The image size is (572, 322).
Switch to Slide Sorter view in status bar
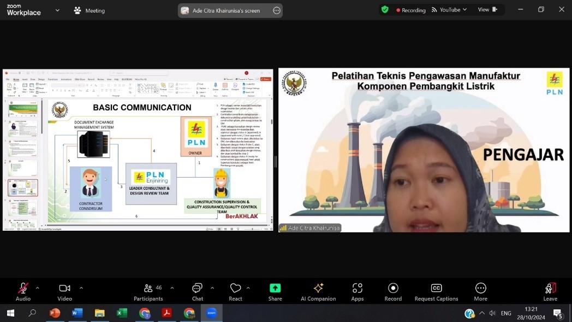tap(225, 229)
